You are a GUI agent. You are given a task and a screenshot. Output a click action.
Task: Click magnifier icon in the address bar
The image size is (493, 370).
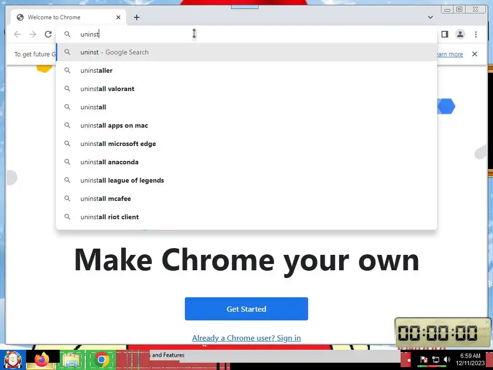click(x=67, y=34)
